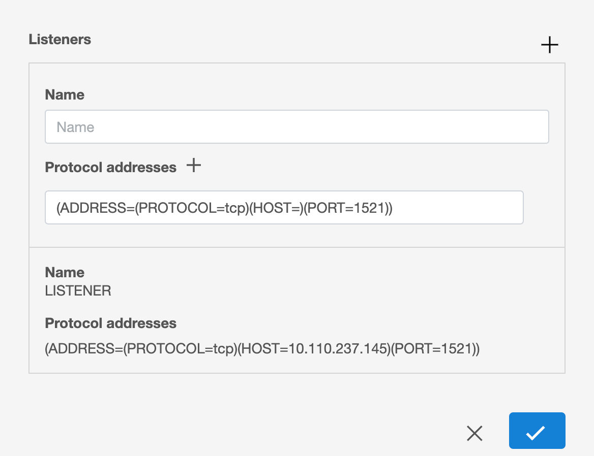Image resolution: width=594 pixels, height=456 pixels.
Task: Click the plus next to Protocol addresses label
Action: click(193, 166)
